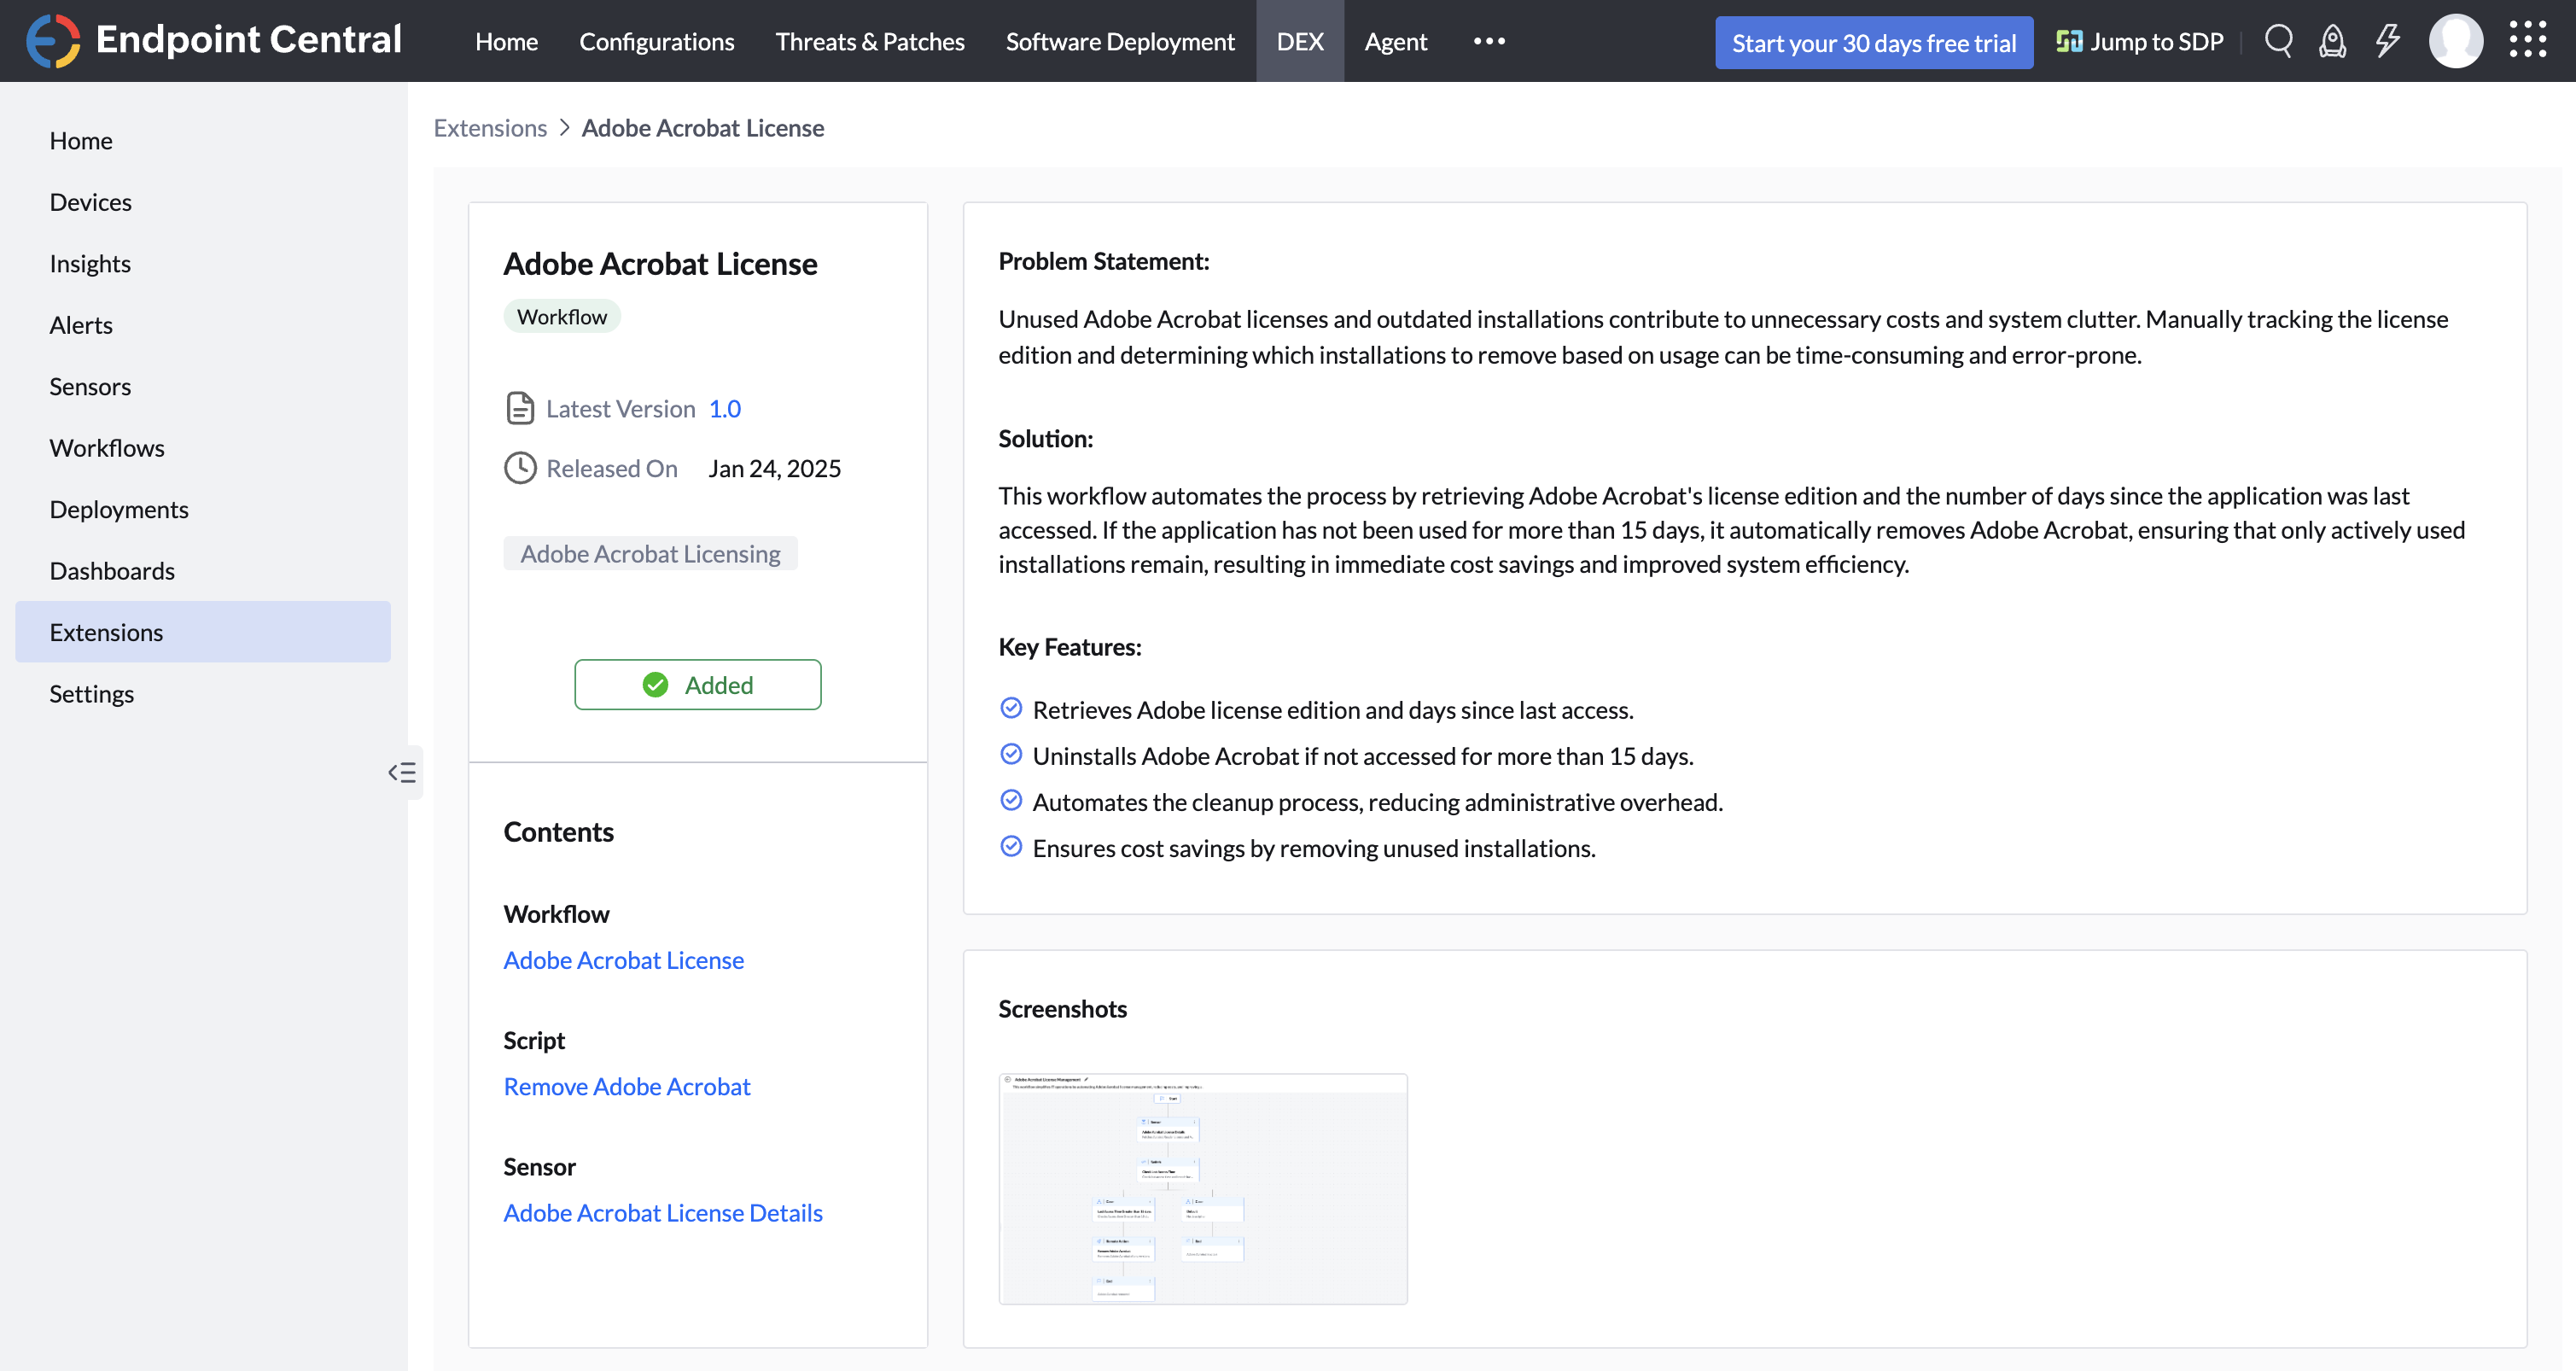Click the Adobe Acrobat Licensing tag
This screenshot has height=1371, width=2576.
[650, 554]
